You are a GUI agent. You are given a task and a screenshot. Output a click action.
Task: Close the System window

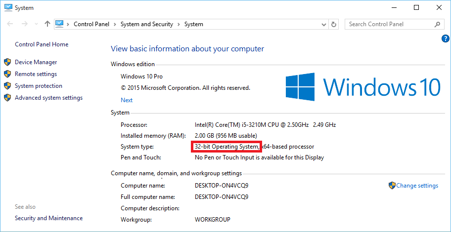click(439, 8)
